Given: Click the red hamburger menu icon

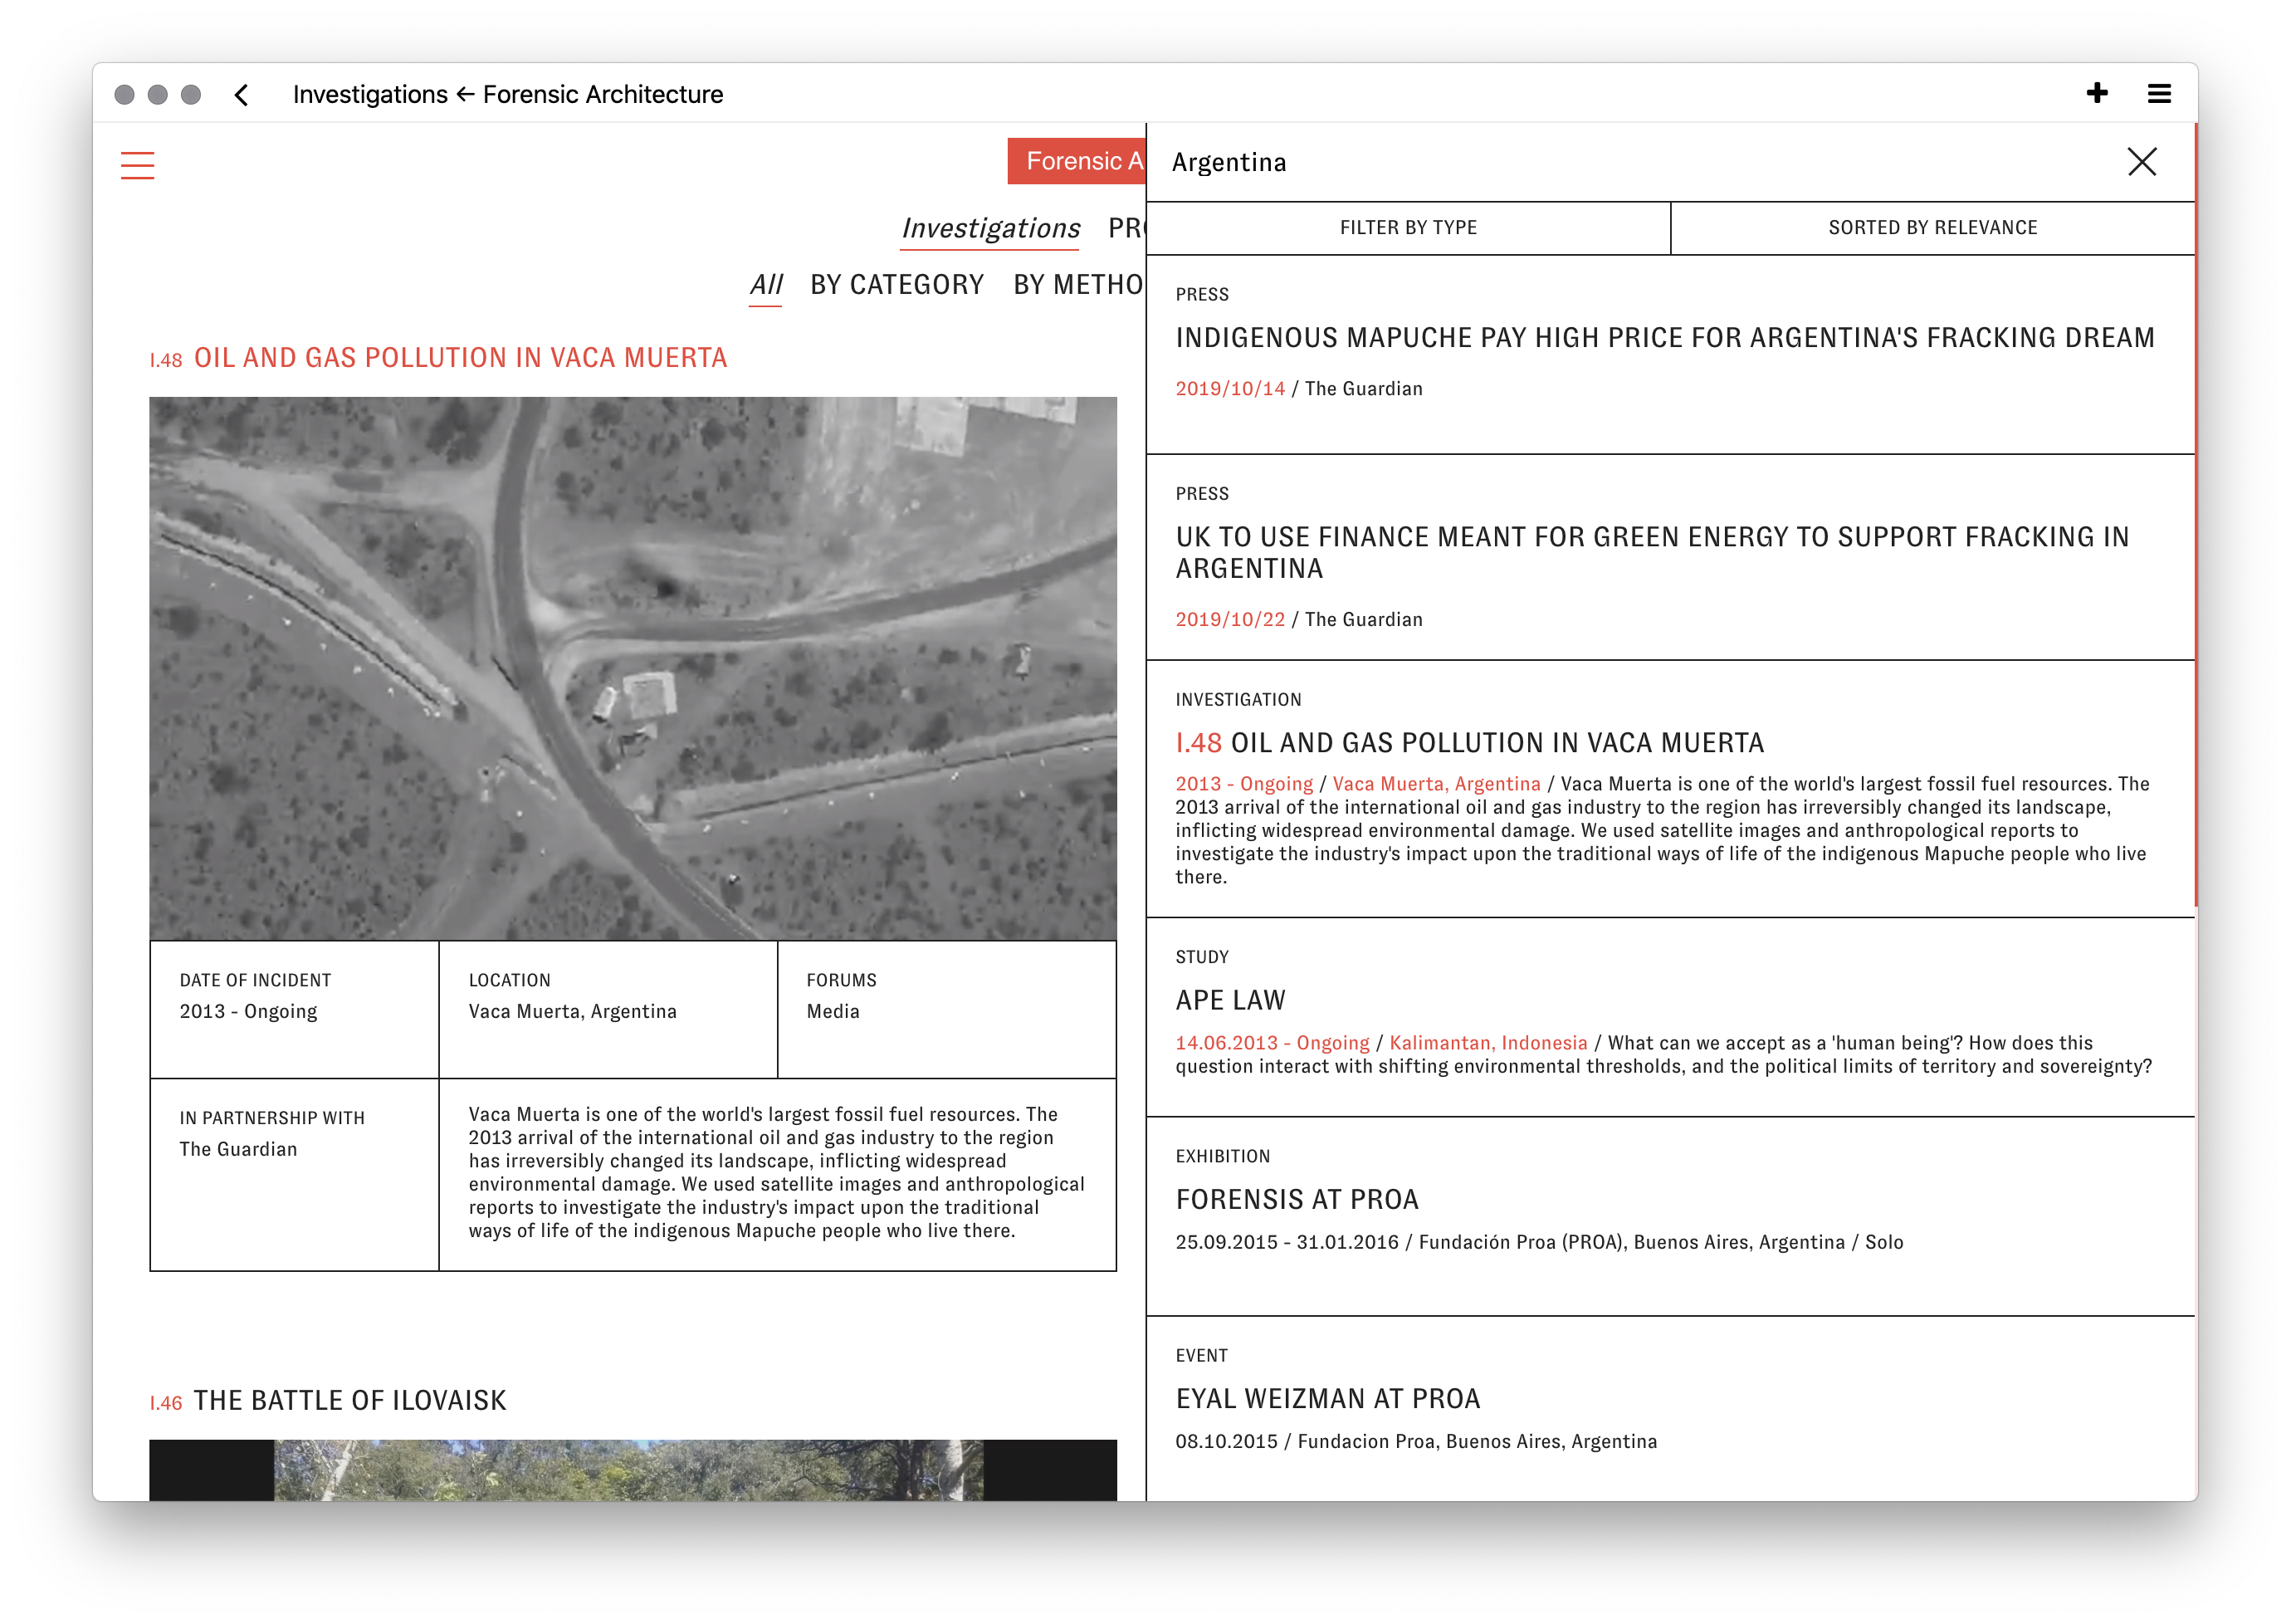Looking at the screenshot, I should click(137, 165).
